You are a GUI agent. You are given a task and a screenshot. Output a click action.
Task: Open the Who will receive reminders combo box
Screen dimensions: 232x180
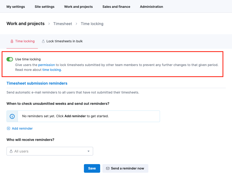(x=50, y=151)
